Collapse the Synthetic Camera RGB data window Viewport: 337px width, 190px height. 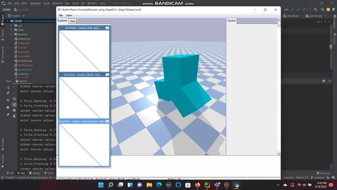tap(107, 28)
